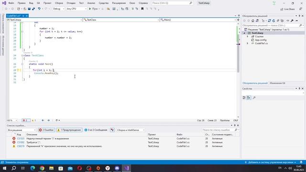The image size is (306, 172).
Task: Open the 100 % zoom dropdown
Action: [11, 120]
